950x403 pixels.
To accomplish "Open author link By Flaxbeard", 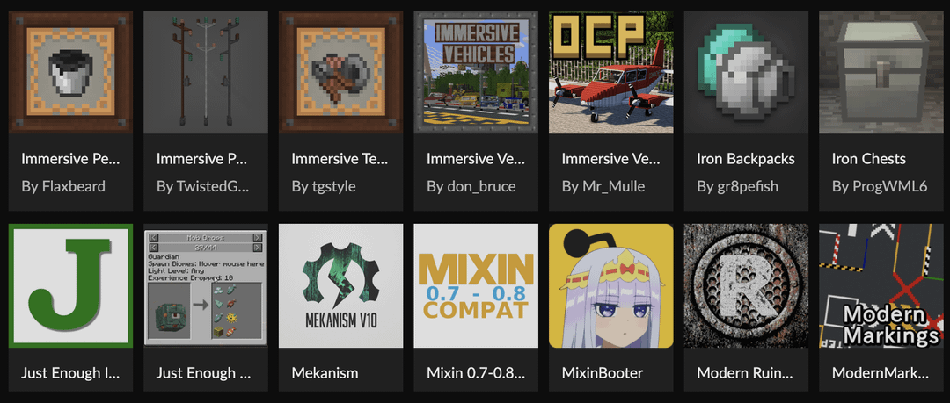I will click(x=63, y=186).
